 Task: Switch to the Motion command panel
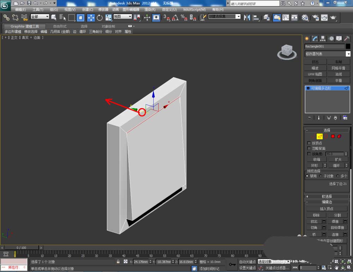tap(331, 39)
